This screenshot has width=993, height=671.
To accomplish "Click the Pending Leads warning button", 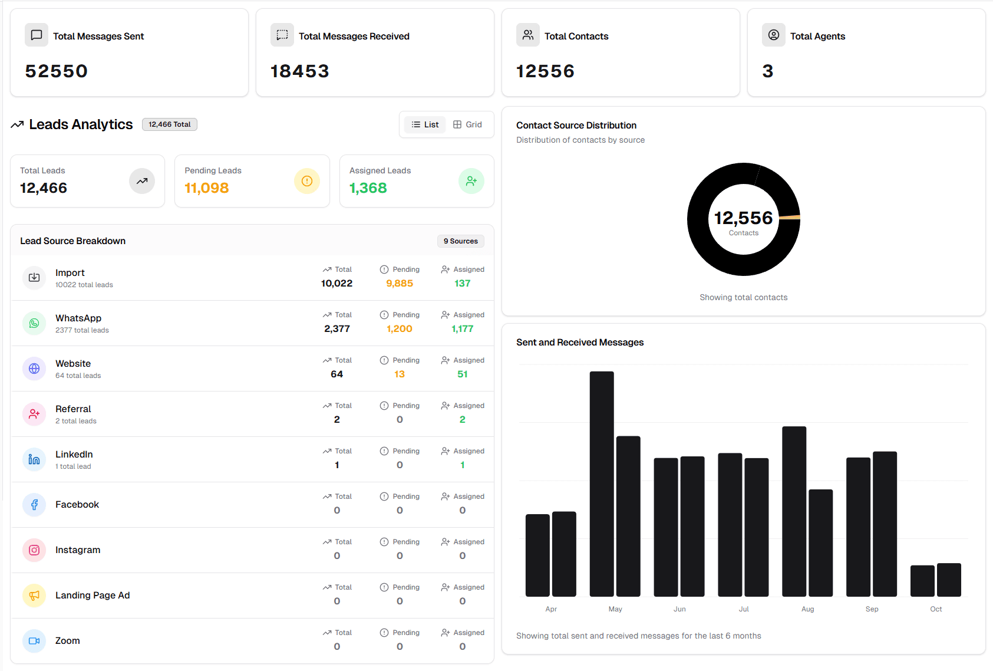I will (307, 181).
